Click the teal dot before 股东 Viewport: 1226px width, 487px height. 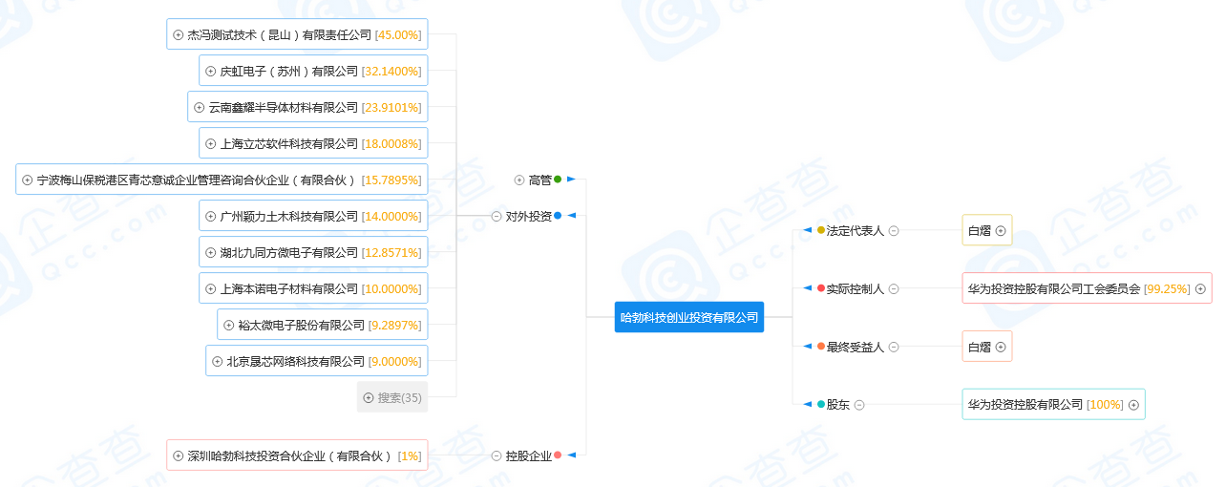821,405
